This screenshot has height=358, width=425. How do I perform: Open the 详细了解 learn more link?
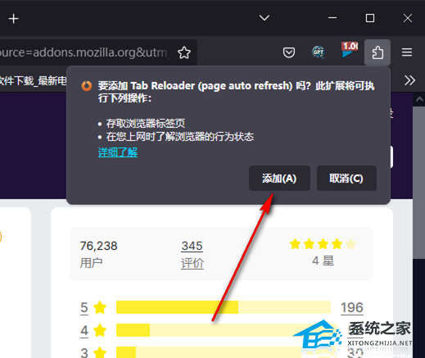point(118,152)
